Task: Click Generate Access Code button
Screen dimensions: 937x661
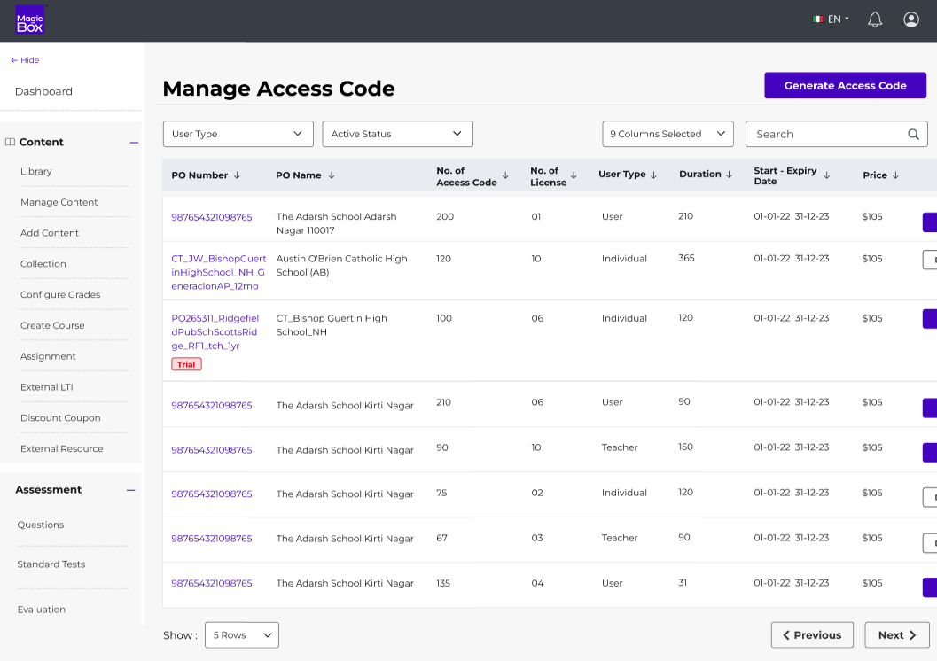Action: (x=845, y=85)
